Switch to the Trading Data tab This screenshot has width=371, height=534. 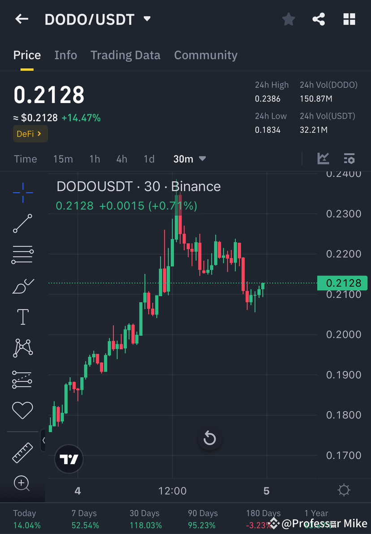[125, 55]
